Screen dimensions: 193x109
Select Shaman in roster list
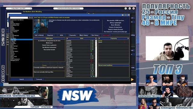click(21, 54)
